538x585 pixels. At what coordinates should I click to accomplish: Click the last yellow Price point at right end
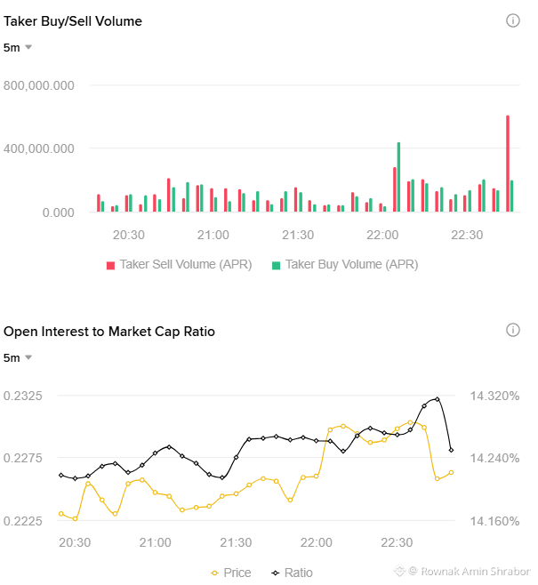pos(451,472)
